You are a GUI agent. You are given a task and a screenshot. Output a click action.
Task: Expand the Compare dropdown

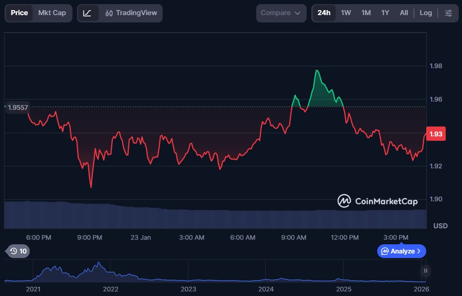(x=280, y=13)
